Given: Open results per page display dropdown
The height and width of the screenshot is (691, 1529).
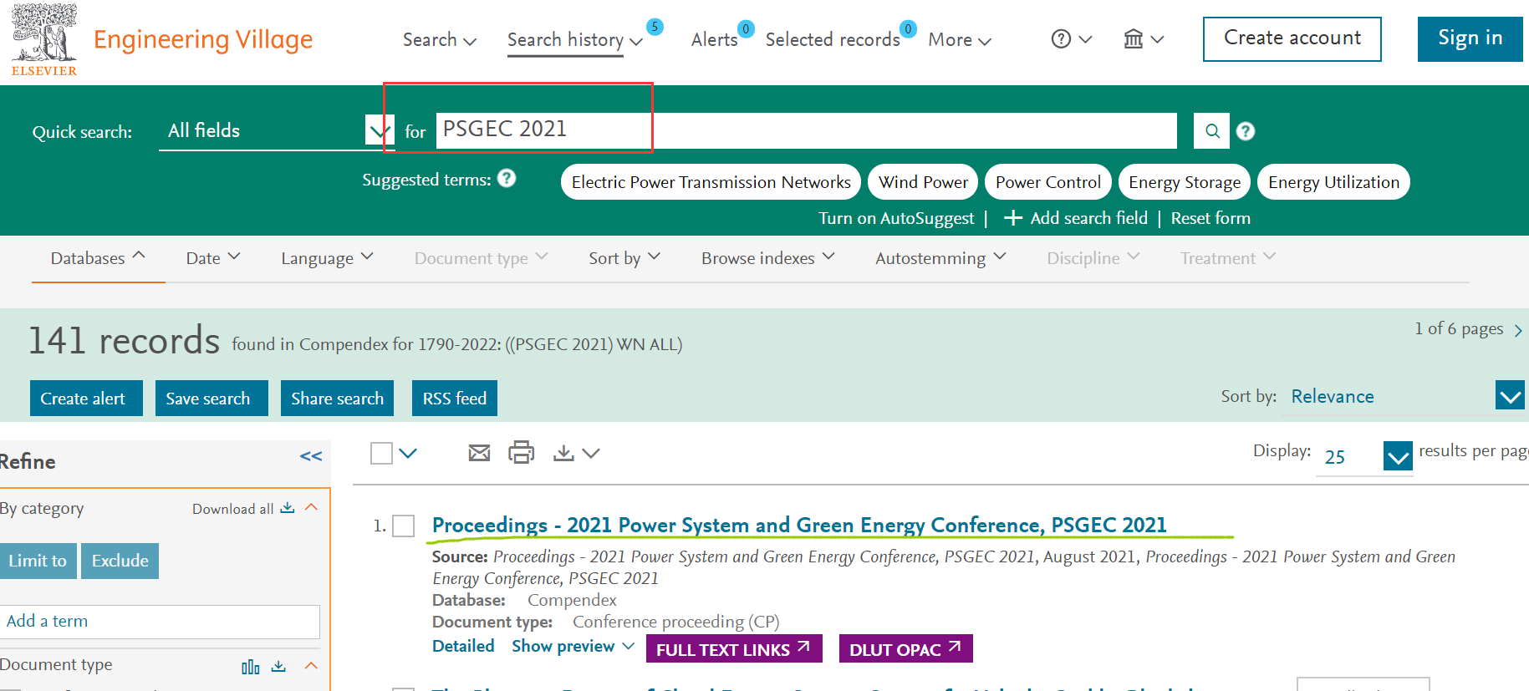Looking at the screenshot, I should (1398, 456).
